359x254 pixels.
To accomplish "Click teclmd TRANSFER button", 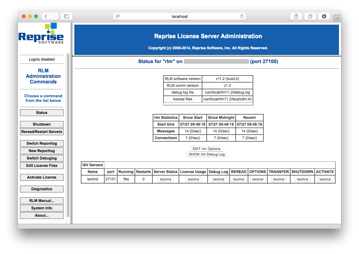I will pyautogui.click(x=279, y=179).
